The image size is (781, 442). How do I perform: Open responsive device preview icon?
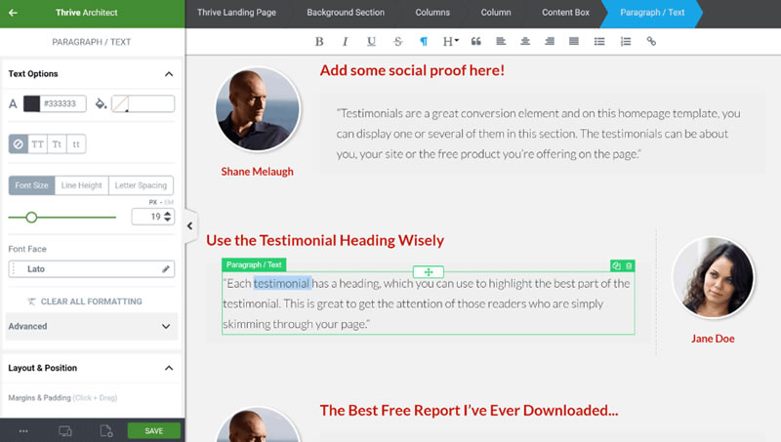(65, 431)
